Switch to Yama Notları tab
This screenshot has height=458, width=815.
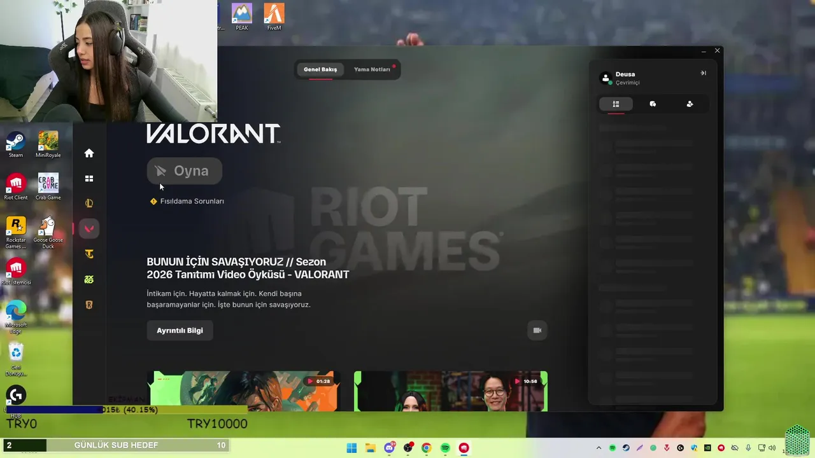tap(372, 69)
